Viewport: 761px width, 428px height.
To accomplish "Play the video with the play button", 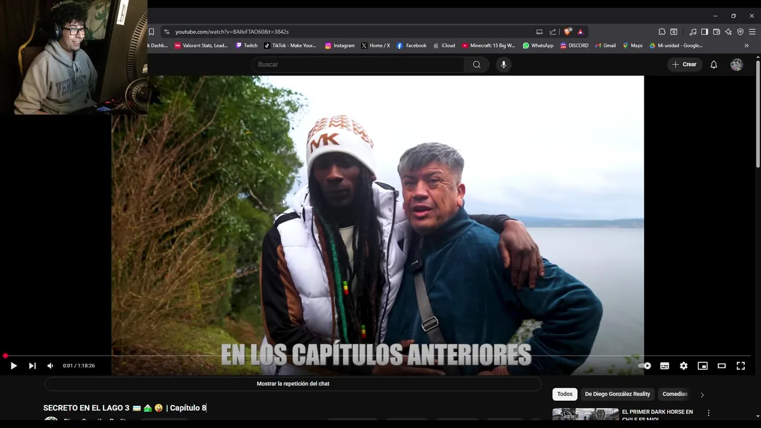I will (14, 366).
